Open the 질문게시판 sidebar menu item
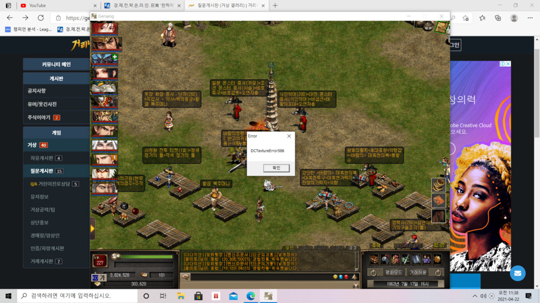This screenshot has height=303, width=540. 46,171
